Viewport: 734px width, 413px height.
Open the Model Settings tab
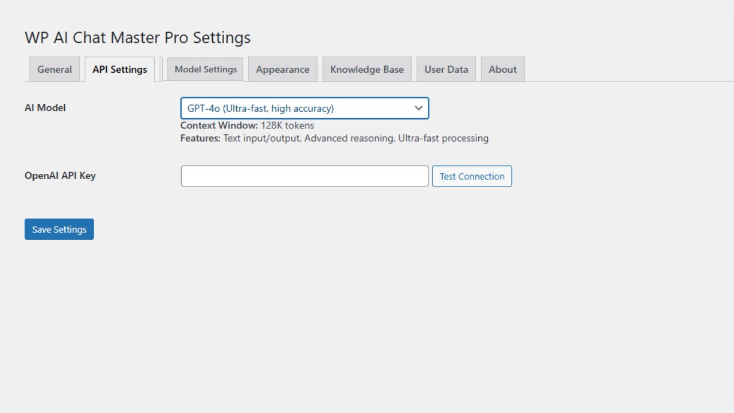[x=205, y=69]
